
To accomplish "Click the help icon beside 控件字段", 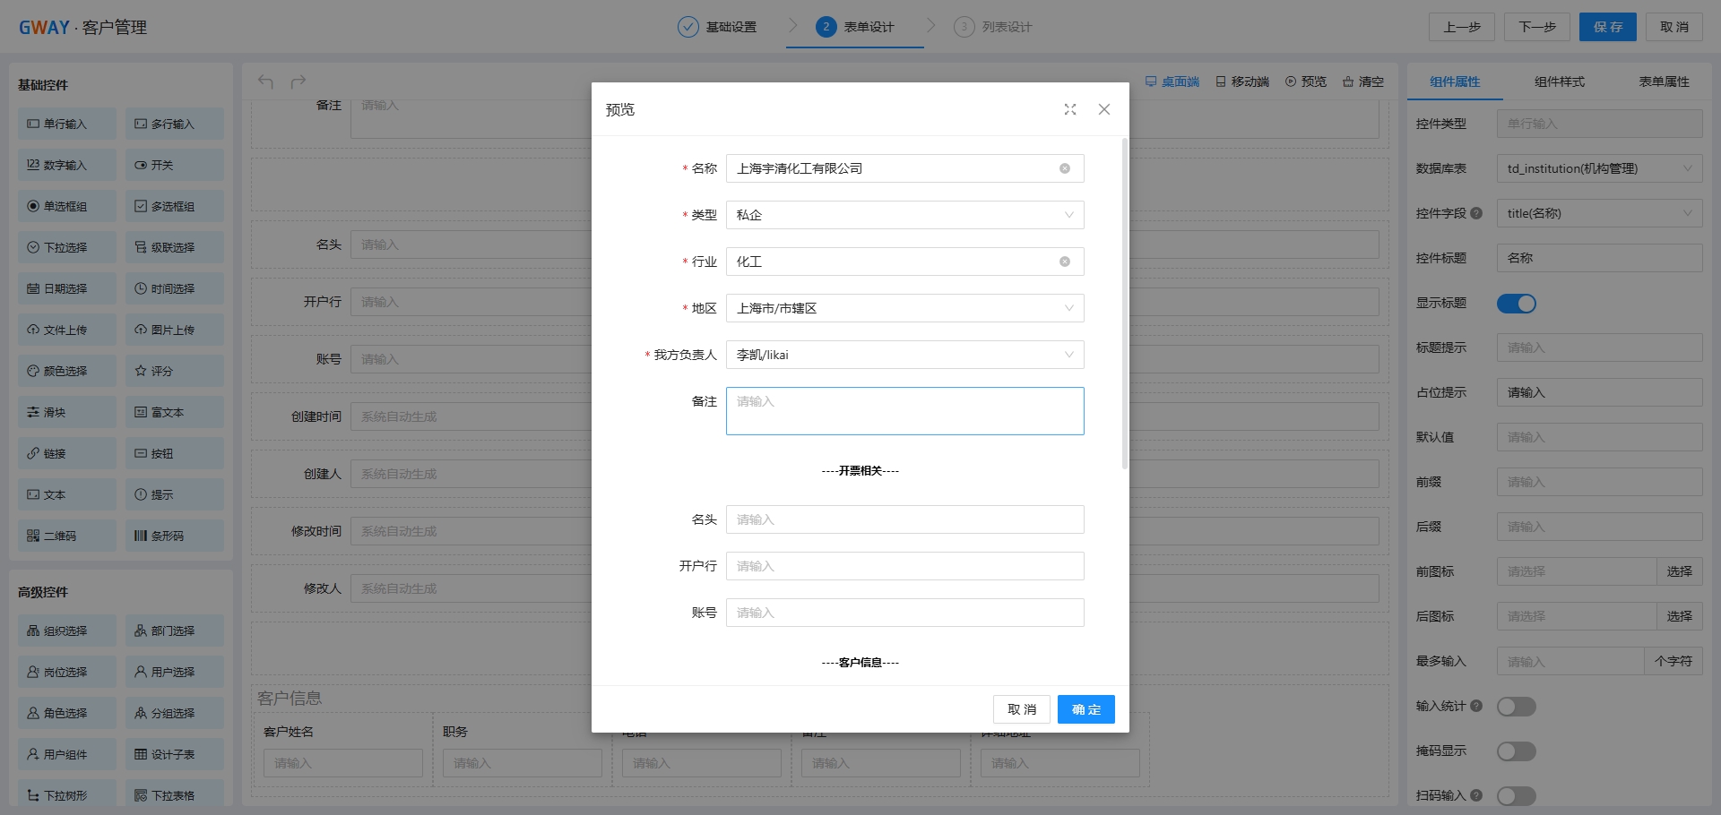I will (x=1476, y=213).
